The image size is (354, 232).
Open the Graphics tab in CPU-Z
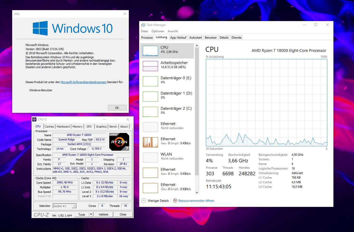pyautogui.click(x=101, y=127)
